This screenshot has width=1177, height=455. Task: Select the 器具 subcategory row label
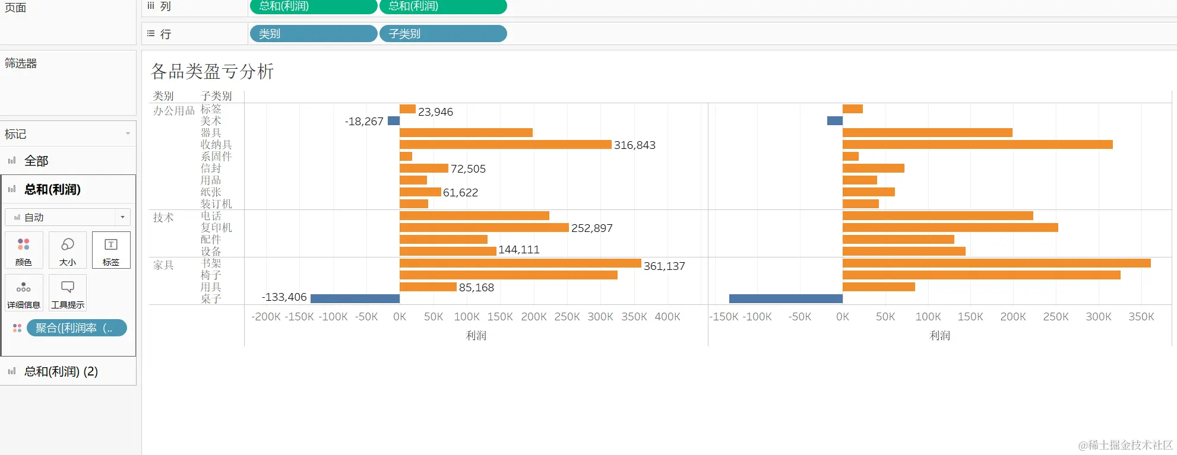[211, 133]
